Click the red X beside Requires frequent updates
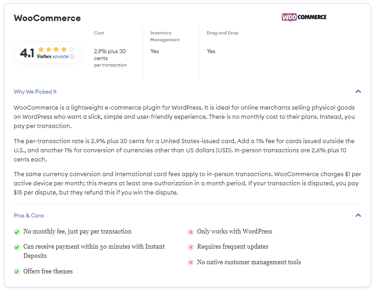This screenshot has width=376, height=289. tap(191, 247)
